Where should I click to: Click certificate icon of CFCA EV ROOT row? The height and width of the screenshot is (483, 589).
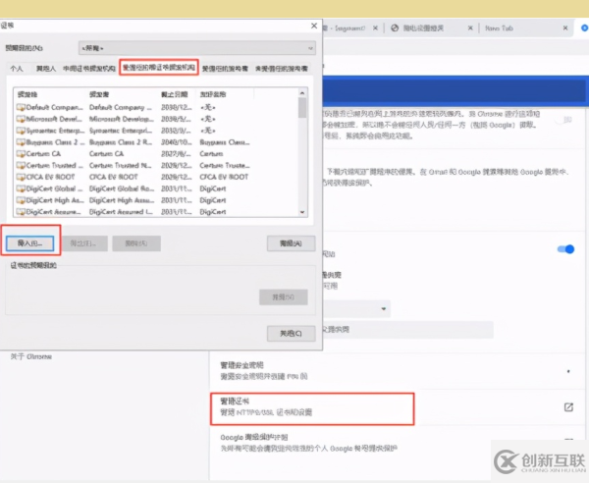coord(21,177)
